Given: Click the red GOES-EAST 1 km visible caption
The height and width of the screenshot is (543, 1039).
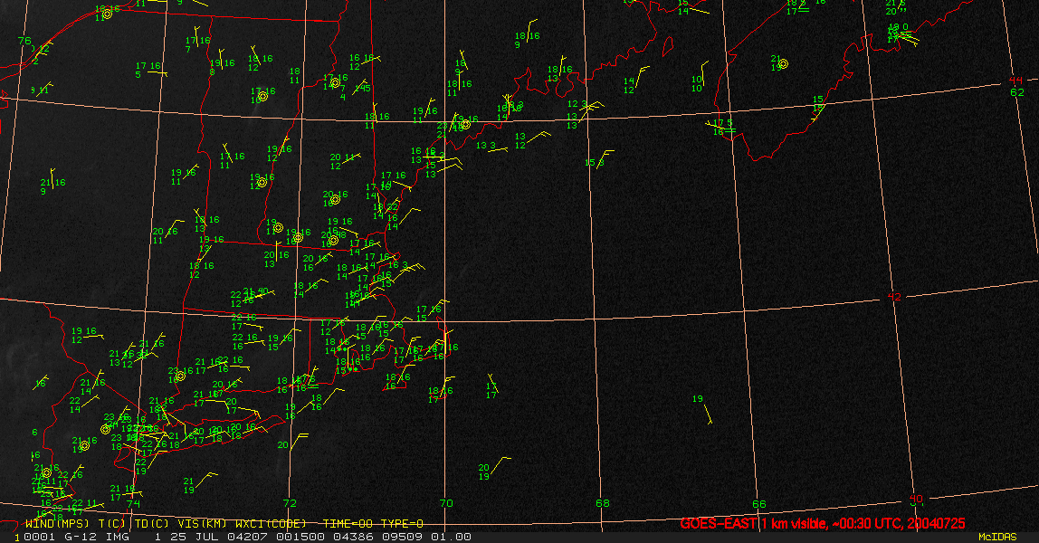Looking at the screenshot, I should click(x=822, y=523).
